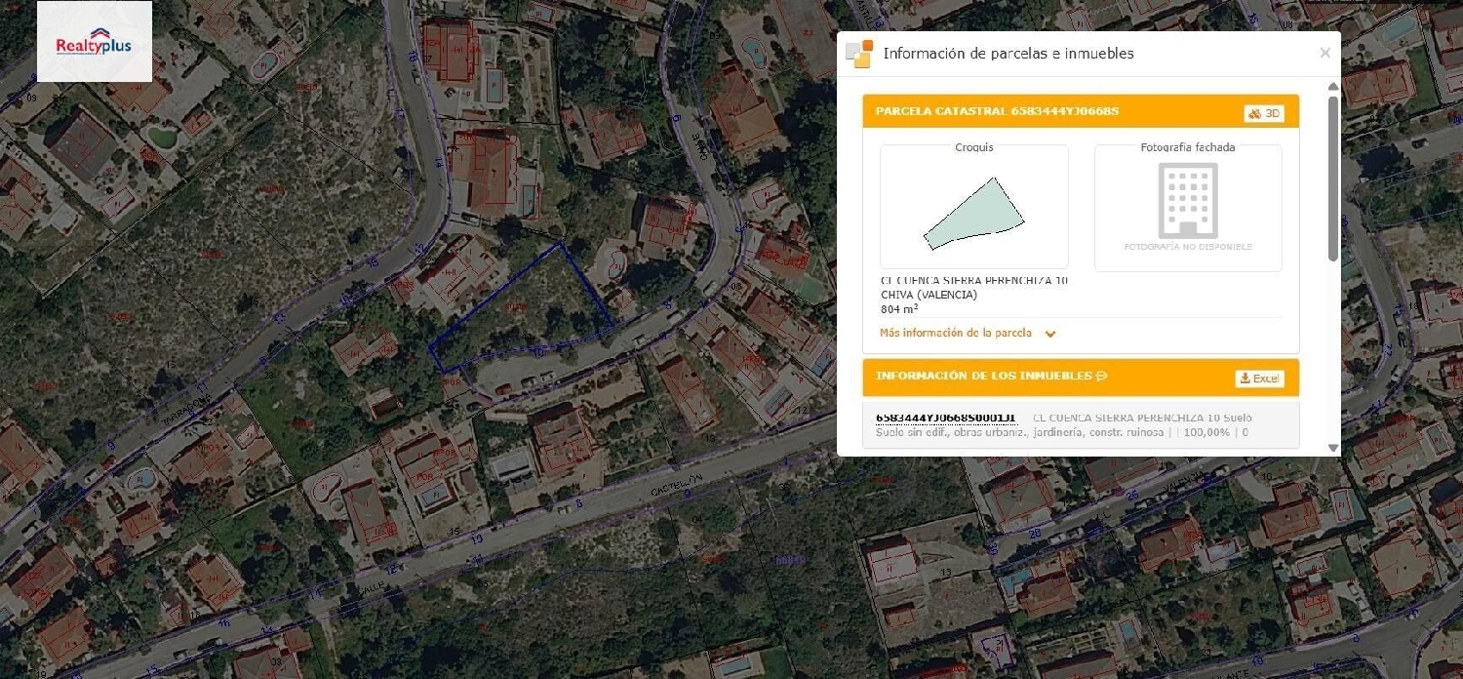Click the orange squares parcel info icon
This screenshot has height=679, width=1463.
pyautogui.click(x=859, y=55)
